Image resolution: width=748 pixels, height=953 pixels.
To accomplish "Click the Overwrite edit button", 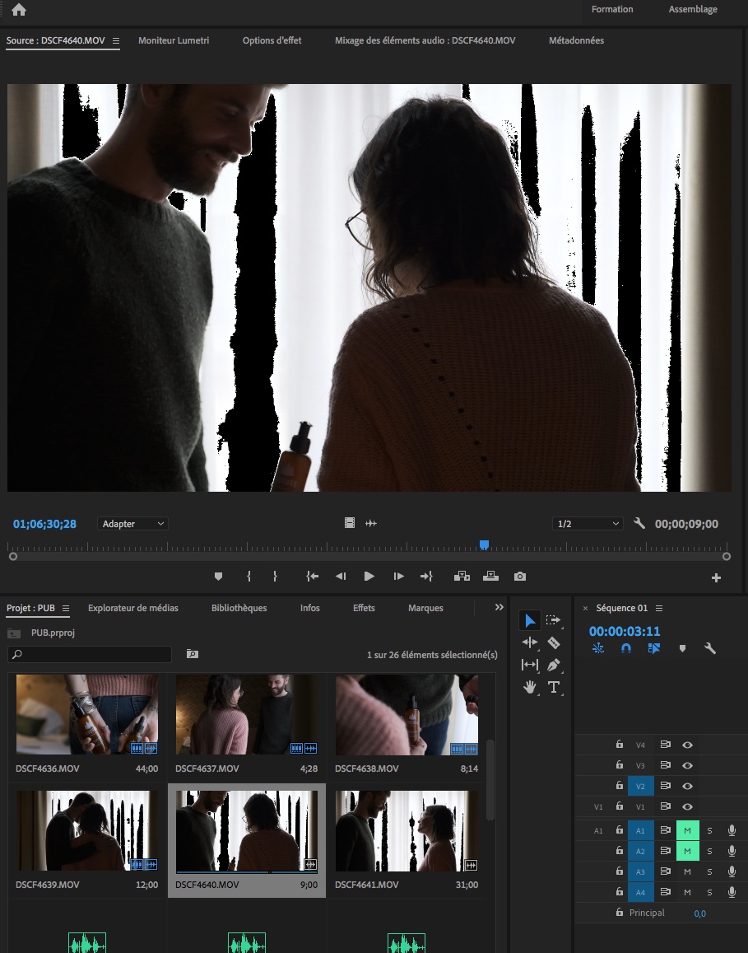I will pyautogui.click(x=490, y=577).
